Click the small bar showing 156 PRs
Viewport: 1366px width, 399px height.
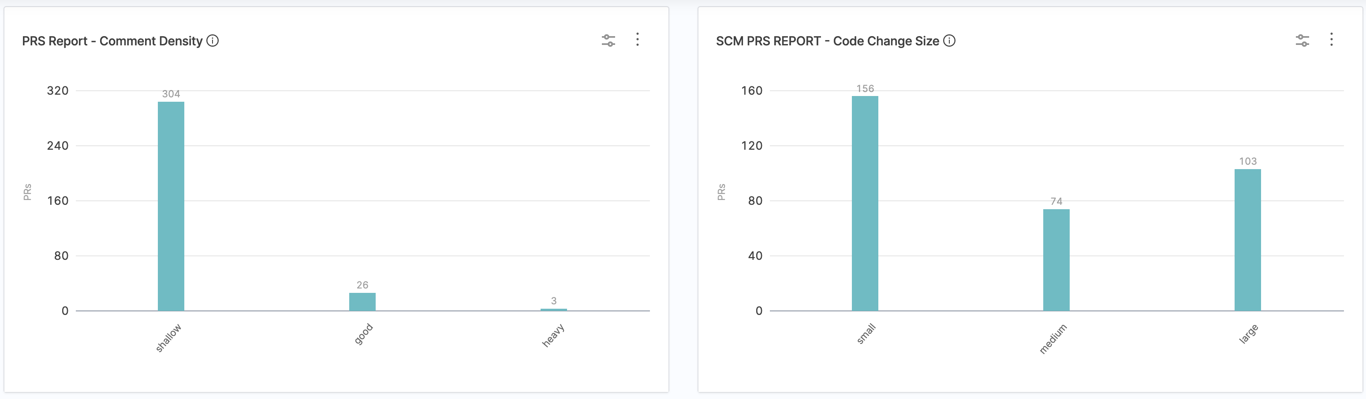865,203
